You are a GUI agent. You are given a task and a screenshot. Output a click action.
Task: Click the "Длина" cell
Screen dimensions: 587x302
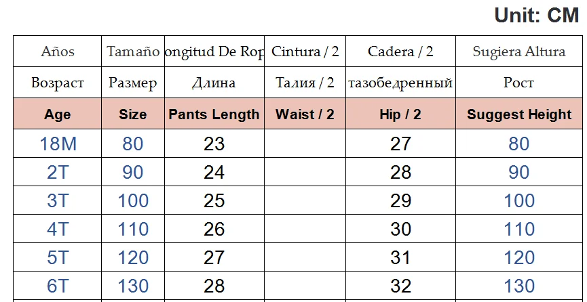tap(214, 83)
